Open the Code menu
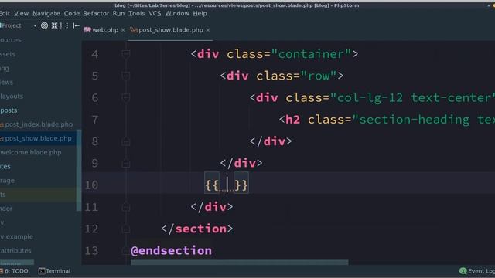The image size is (495, 278). 72,14
